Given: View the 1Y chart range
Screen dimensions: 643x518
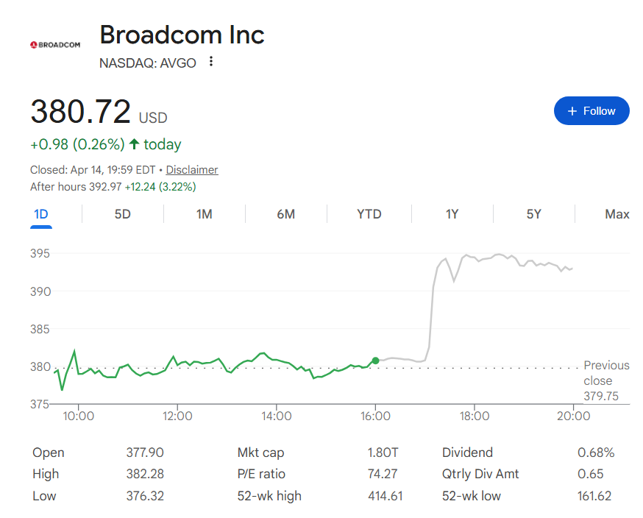Looking at the screenshot, I should (452, 214).
